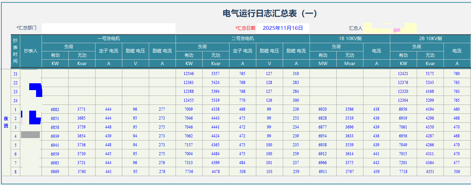Click the 励磁电流 cell with value 310
Screen dimensions: 471x185
pyautogui.click(x=296, y=74)
